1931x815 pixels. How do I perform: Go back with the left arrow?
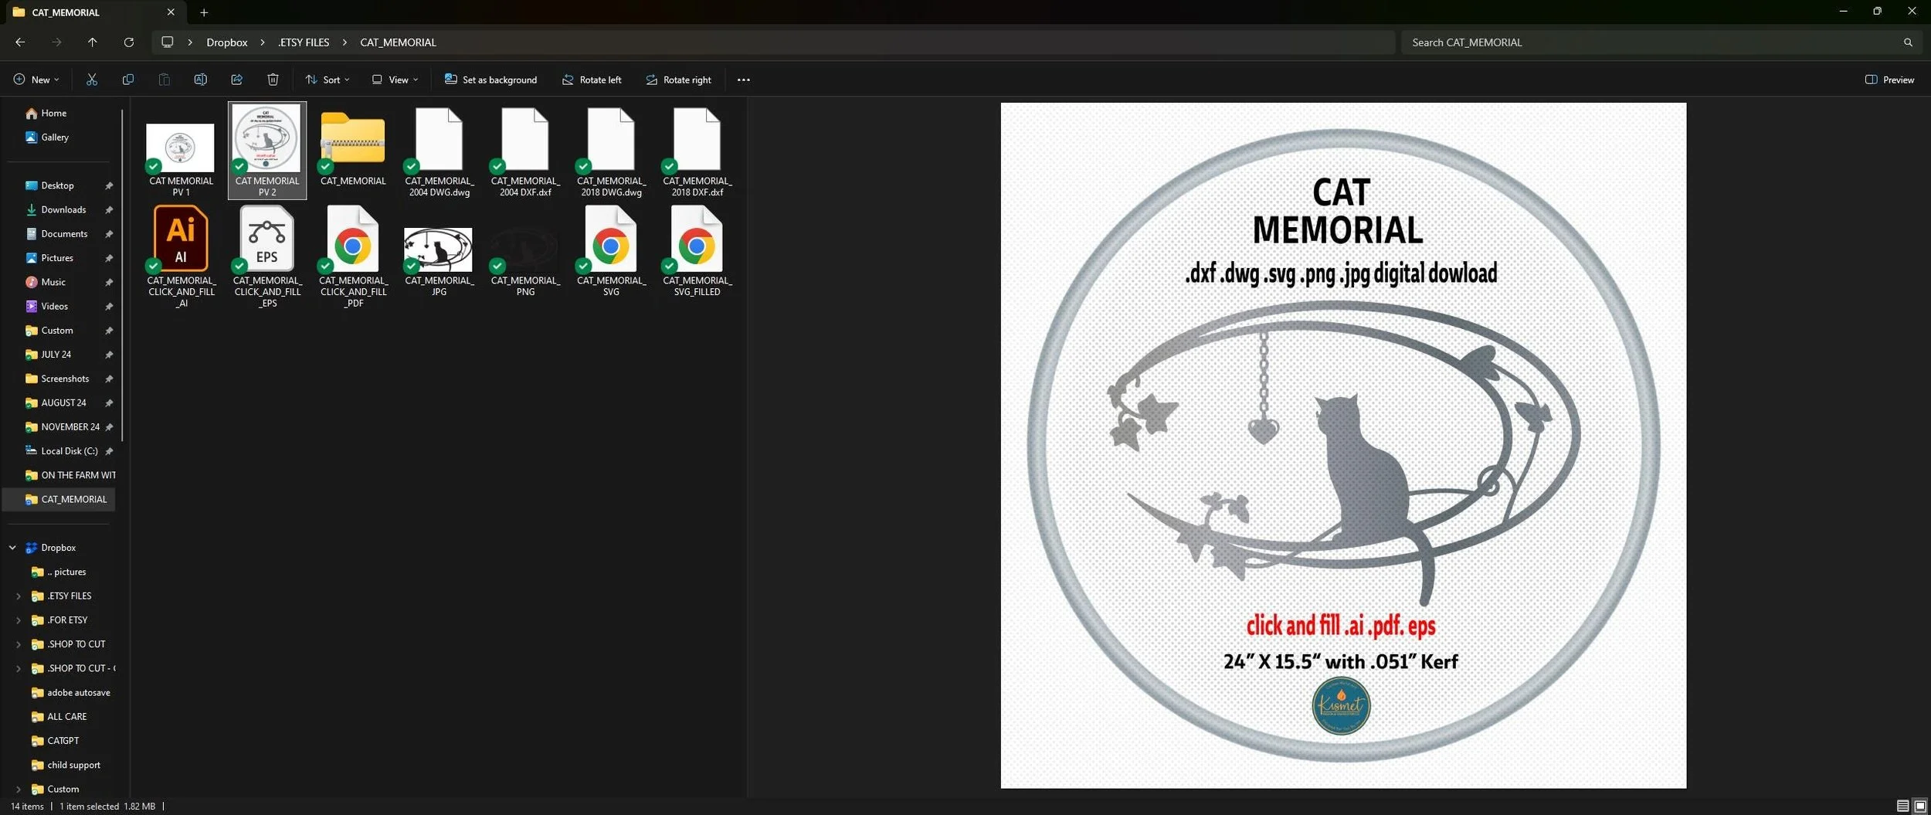tap(20, 42)
